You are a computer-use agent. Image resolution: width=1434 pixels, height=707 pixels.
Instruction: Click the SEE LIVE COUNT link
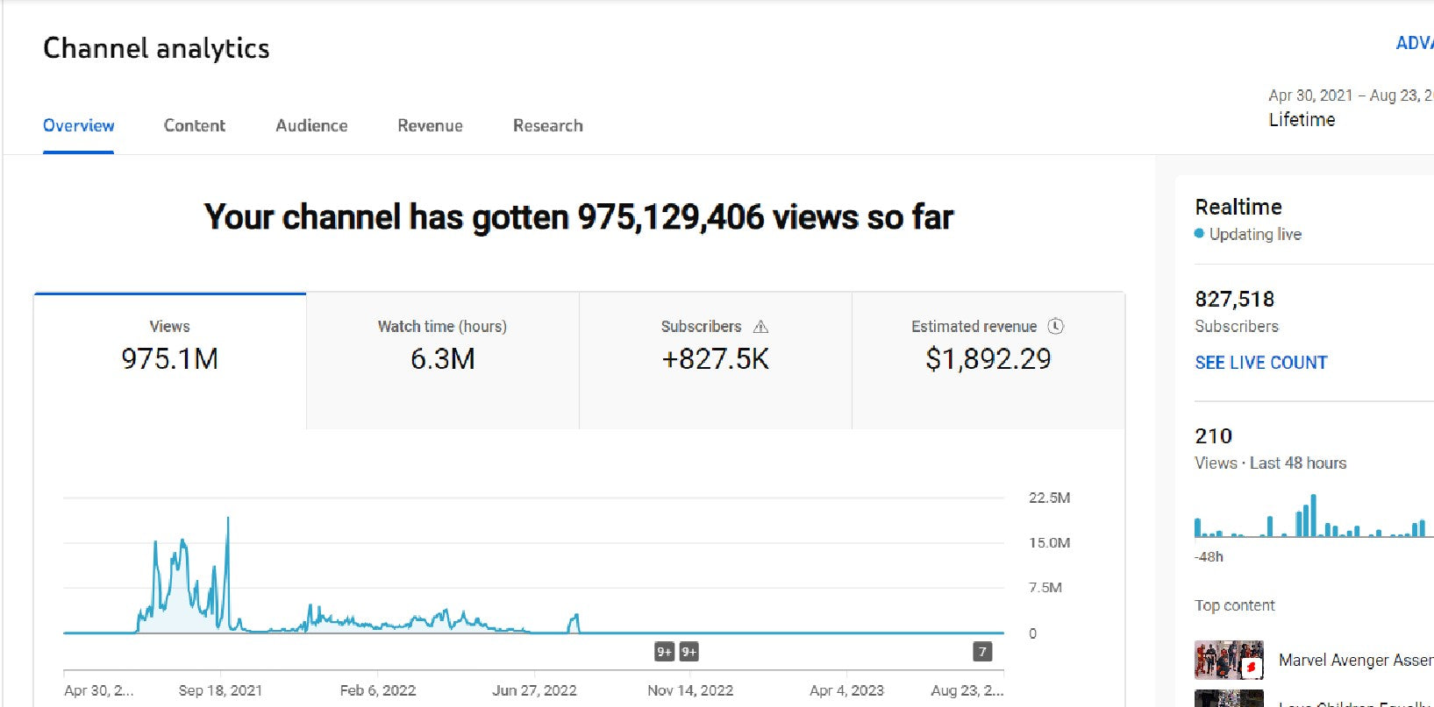click(x=1260, y=363)
